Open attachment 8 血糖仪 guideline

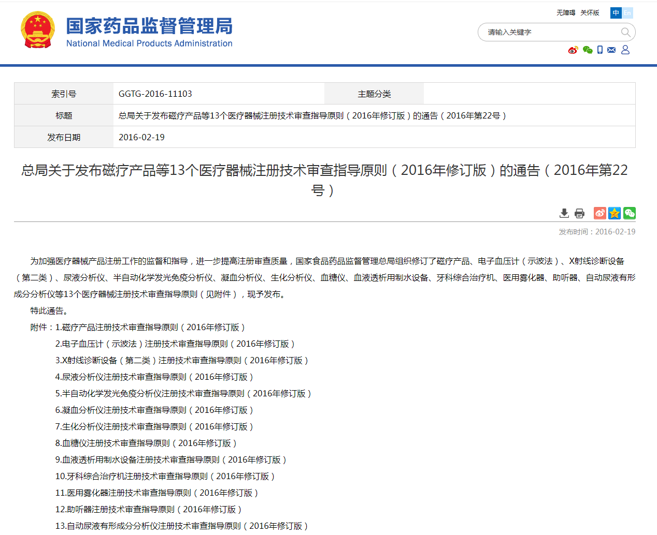146,443
